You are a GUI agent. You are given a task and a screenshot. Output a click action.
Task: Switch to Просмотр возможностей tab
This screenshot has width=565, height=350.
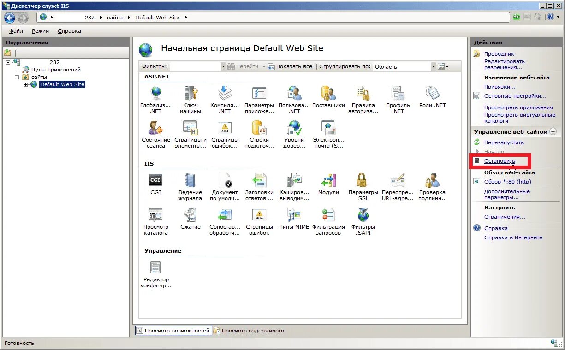pos(173,331)
